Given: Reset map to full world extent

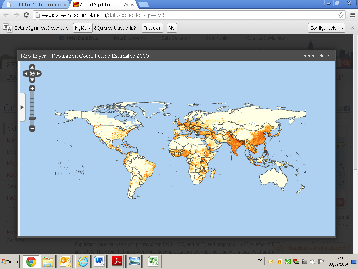Looking at the screenshot, I should [x=32, y=74].
